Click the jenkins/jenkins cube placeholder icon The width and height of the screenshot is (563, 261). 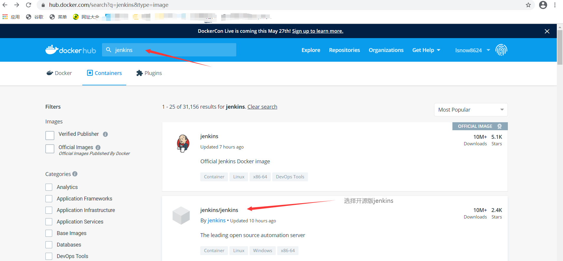[x=181, y=216]
